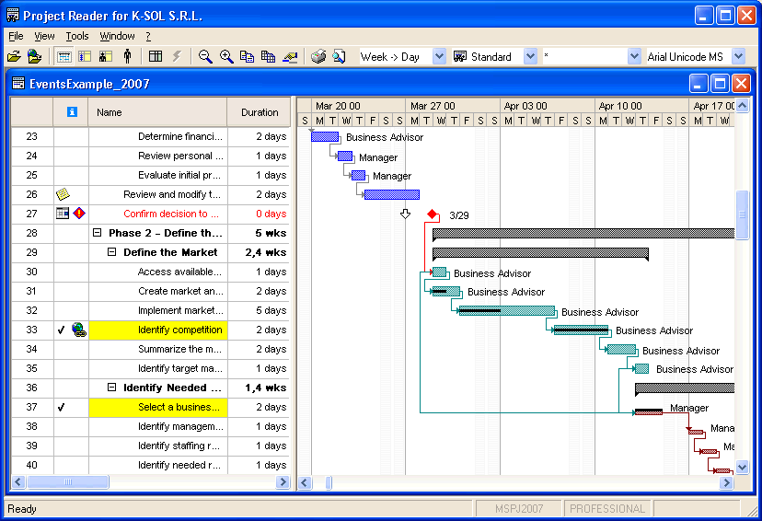Click the red milestone diamond at 3/29
Viewport: 762px width, 521px height.
pyautogui.click(x=433, y=214)
